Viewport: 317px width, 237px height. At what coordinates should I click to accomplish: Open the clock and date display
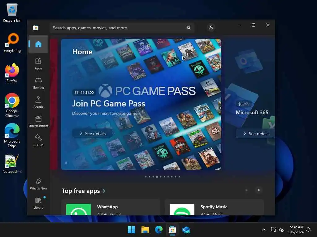point(296,230)
